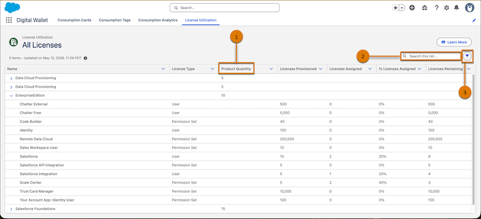Select the Sales Workspace User row name
The height and width of the screenshot is (219, 481).
38,148
